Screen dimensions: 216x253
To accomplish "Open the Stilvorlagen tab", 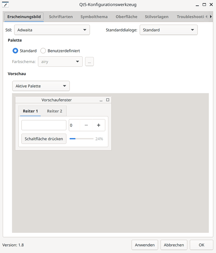I will click(x=157, y=17).
